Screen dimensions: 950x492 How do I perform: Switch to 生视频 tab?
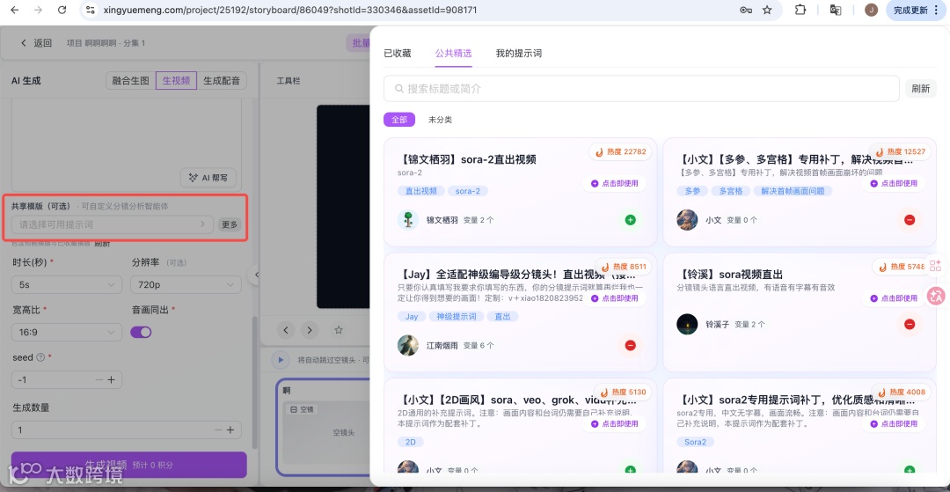(x=176, y=81)
